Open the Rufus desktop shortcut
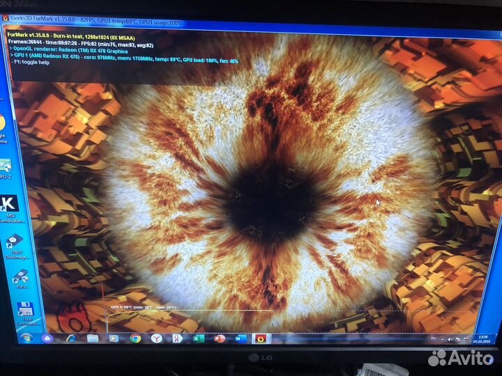 click(19, 277)
